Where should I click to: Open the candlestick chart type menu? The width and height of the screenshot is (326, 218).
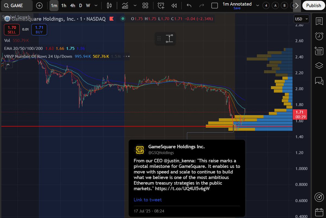click(x=109, y=5)
